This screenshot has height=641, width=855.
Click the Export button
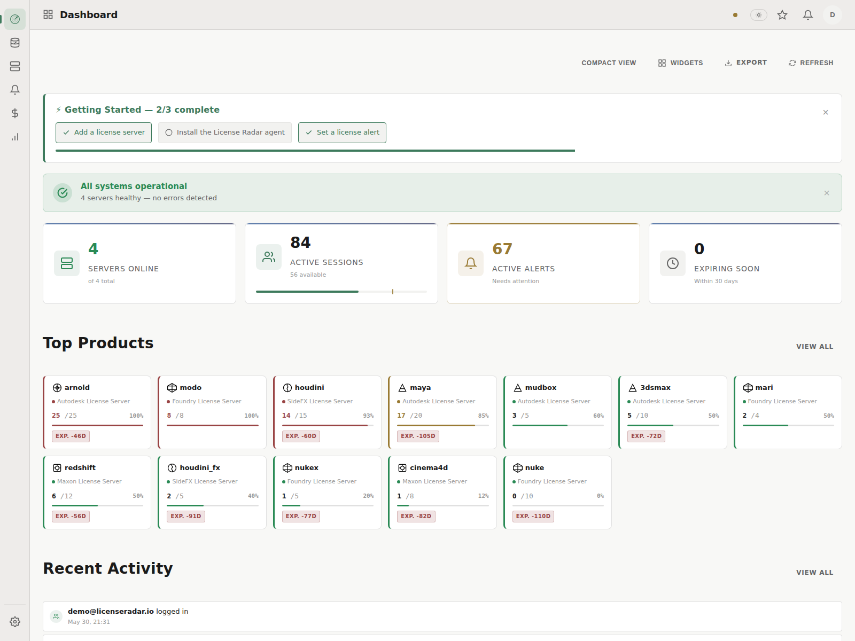(745, 62)
